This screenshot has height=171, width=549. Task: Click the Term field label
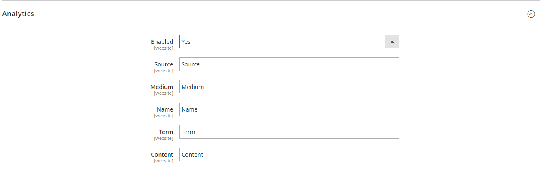[166, 132]
